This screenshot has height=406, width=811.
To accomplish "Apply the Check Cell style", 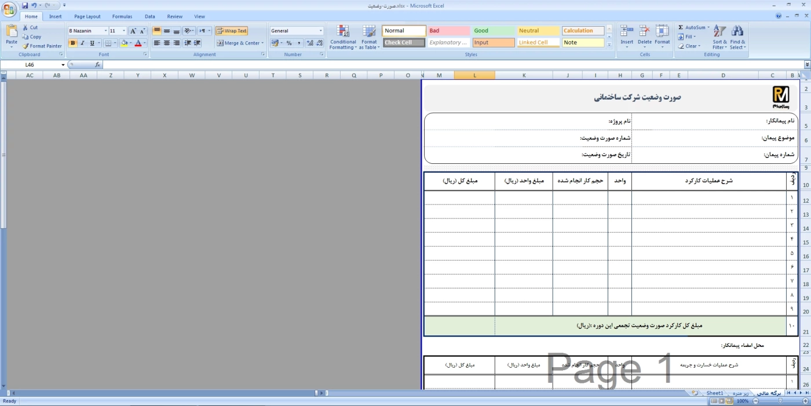I will 404,42.
